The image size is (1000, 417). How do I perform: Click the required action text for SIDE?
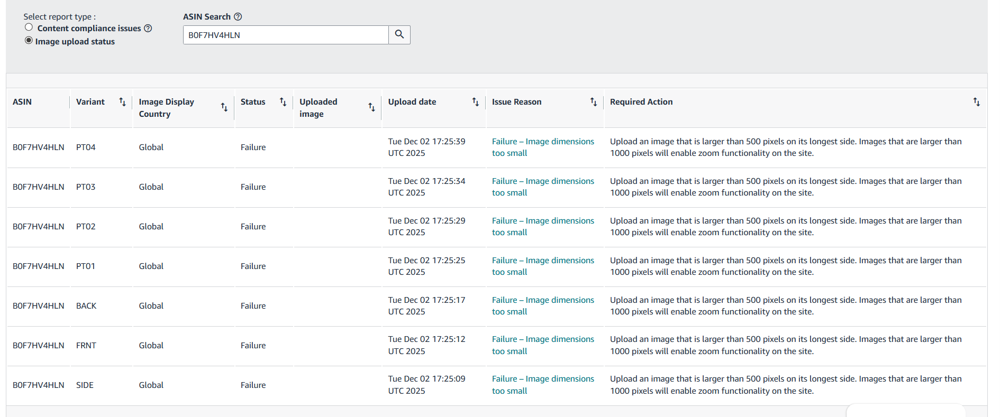click(786, 385)
